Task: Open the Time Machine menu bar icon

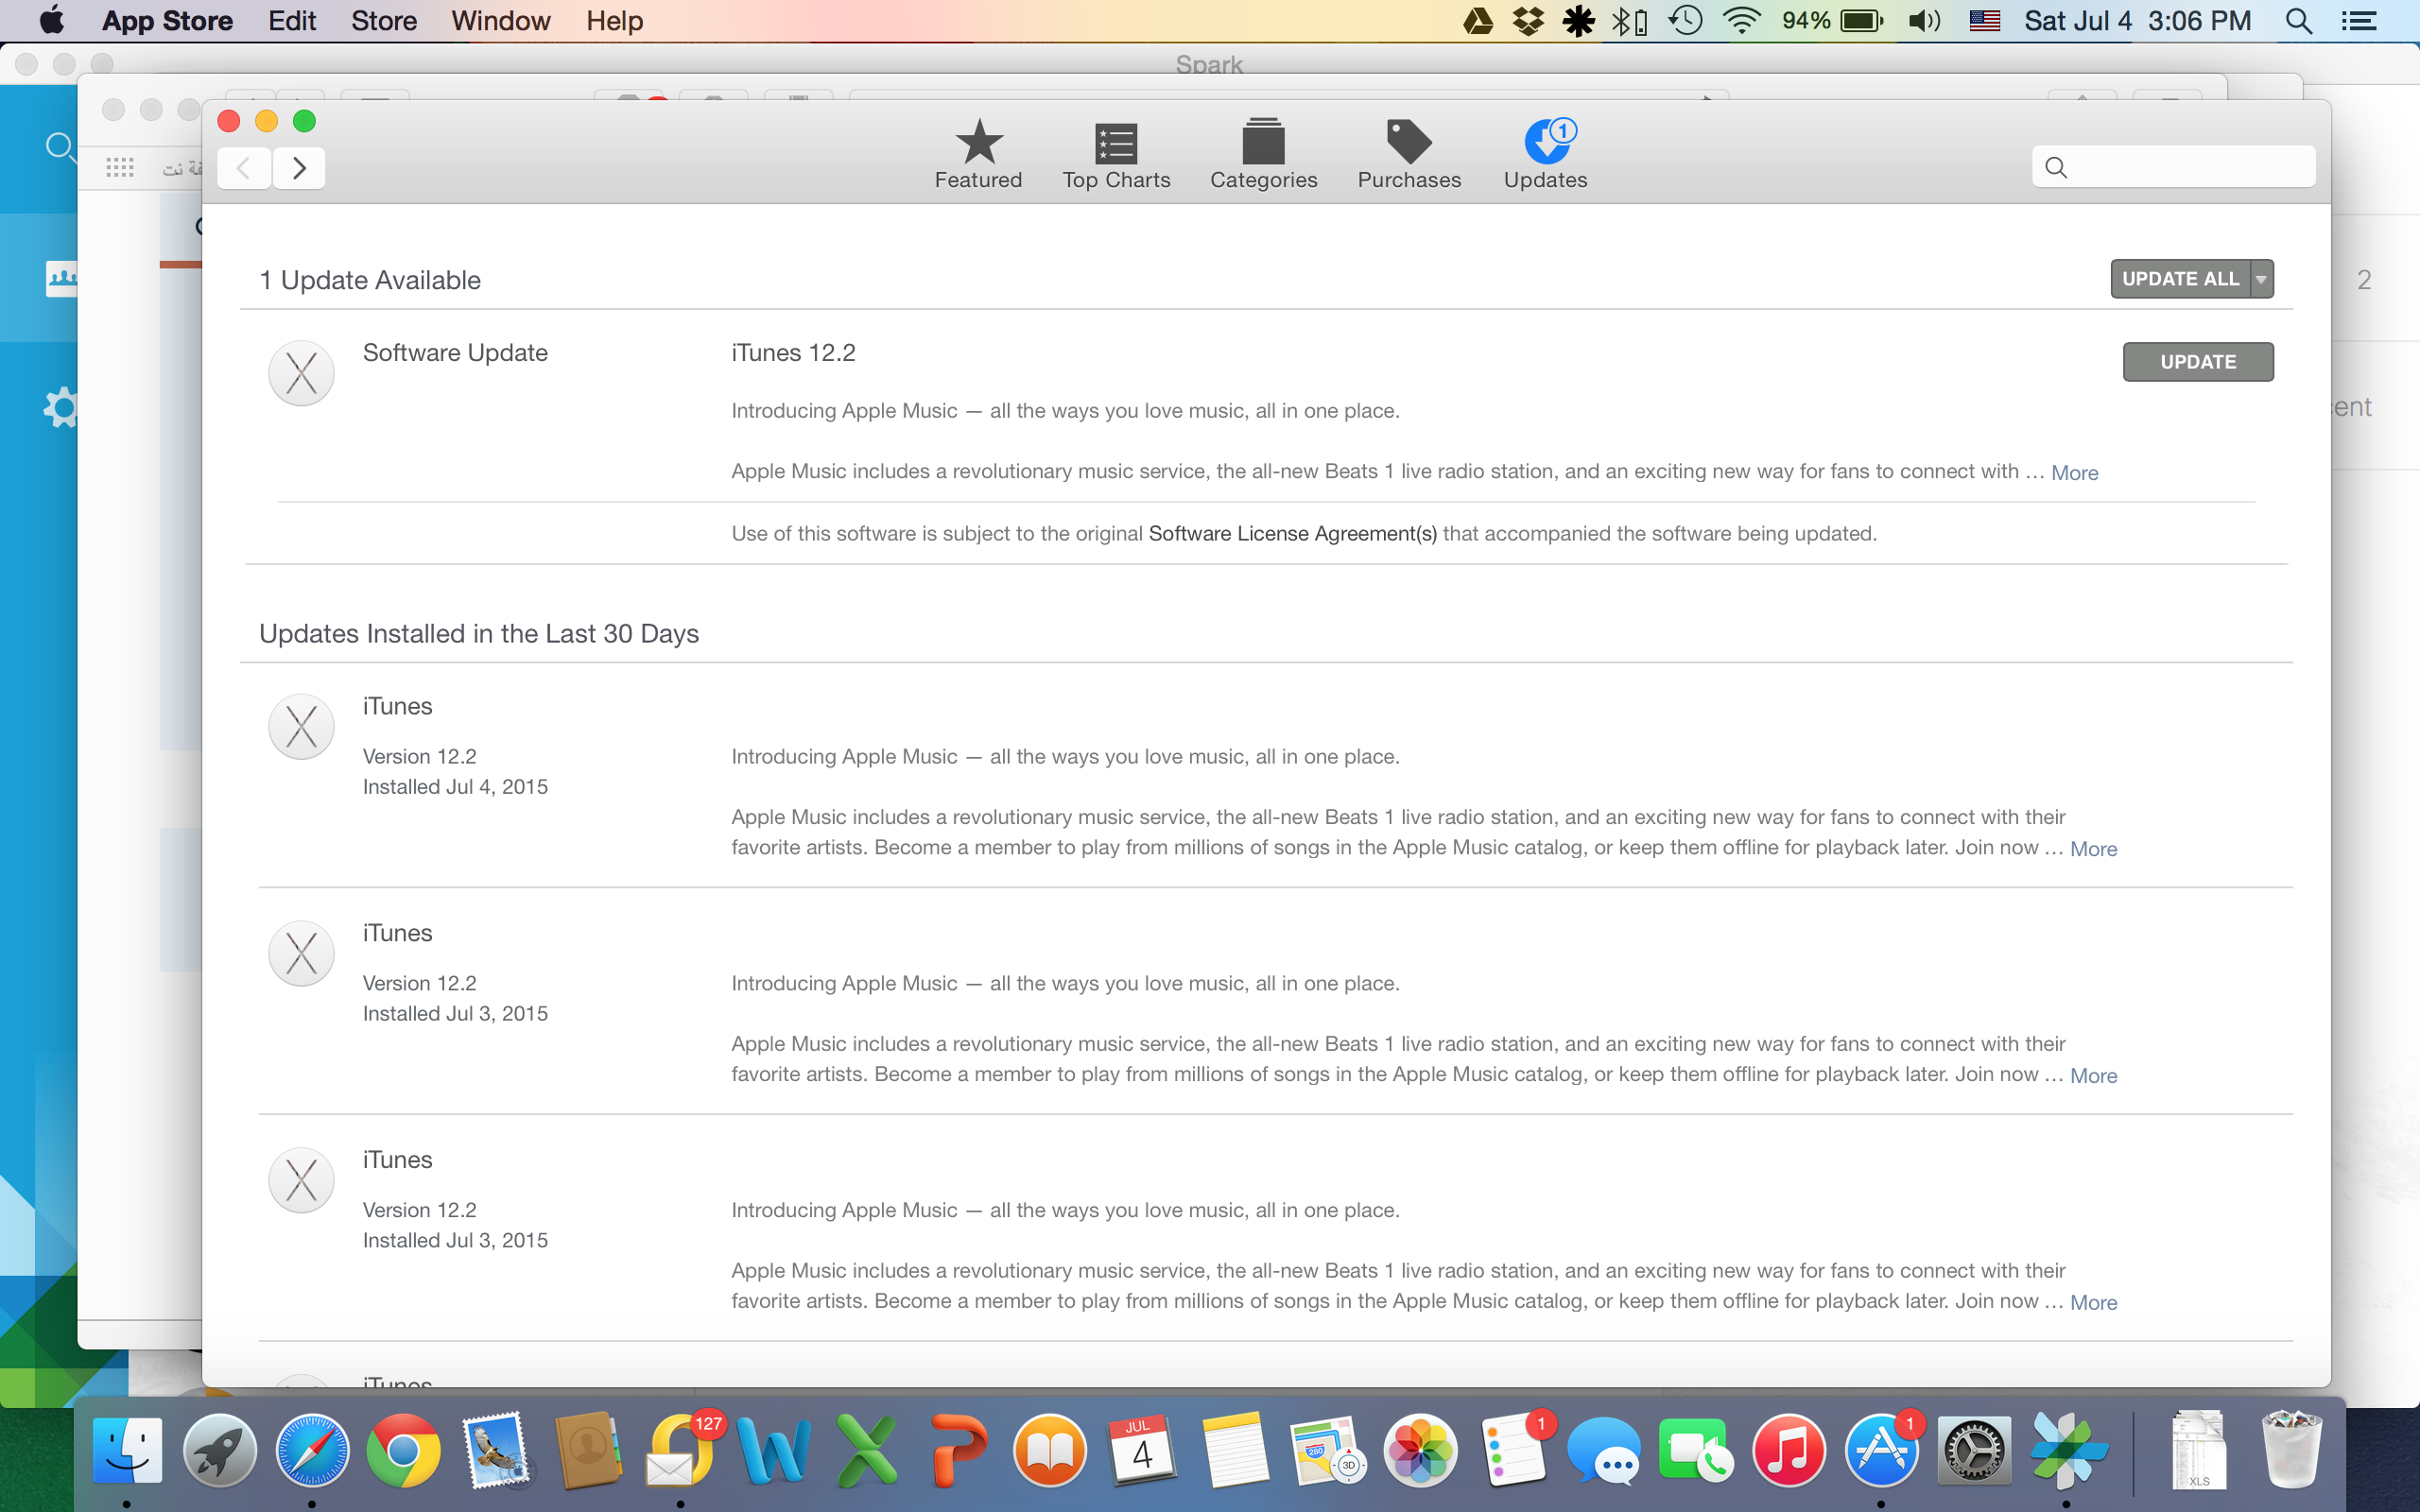Action: pyautogui.click(x=1686, y=21)
